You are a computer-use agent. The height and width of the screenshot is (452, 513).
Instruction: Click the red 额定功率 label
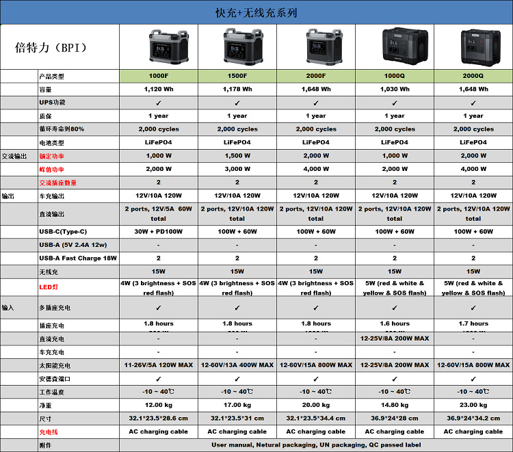click(x=52, y=157)
